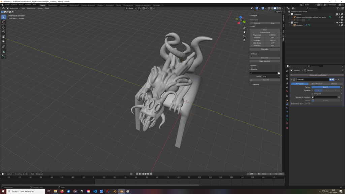This screenshot has width=345, height=194.
Task: Open the Global transform orientation dropdown
Action: tap(131, 8)
